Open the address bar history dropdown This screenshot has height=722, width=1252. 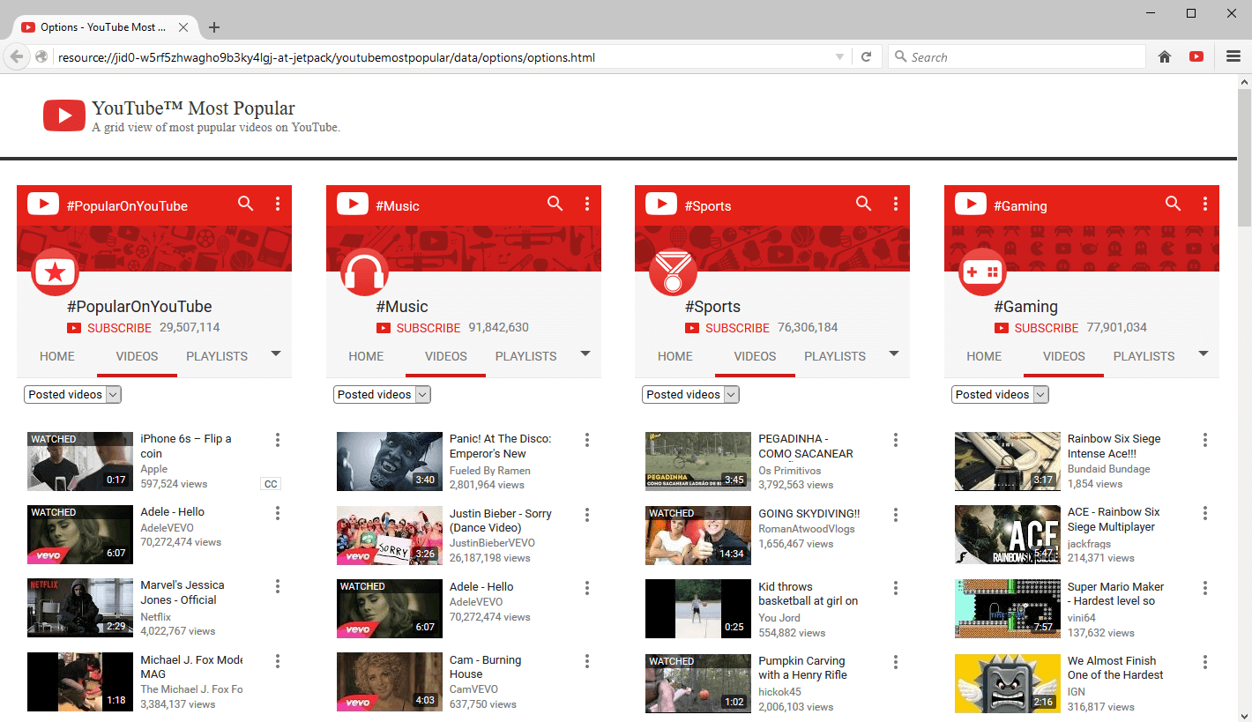[x=839, y=57]
